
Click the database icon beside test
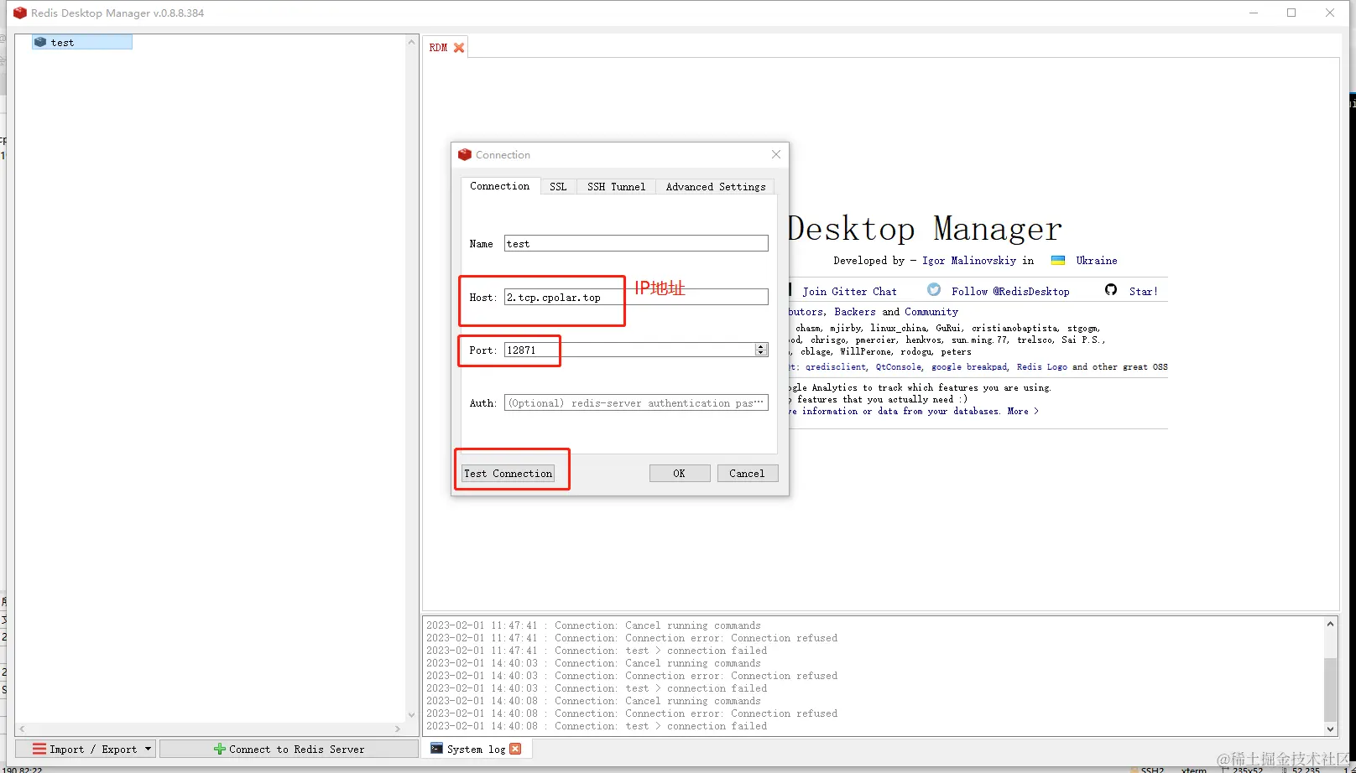pyautogui.click(x=40, y=42)
